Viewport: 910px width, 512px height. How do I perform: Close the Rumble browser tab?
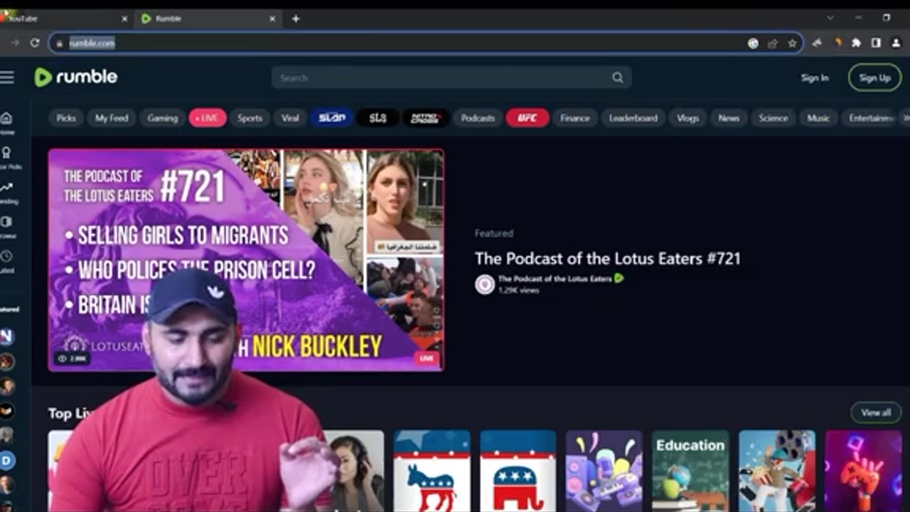tap(272, 18)
